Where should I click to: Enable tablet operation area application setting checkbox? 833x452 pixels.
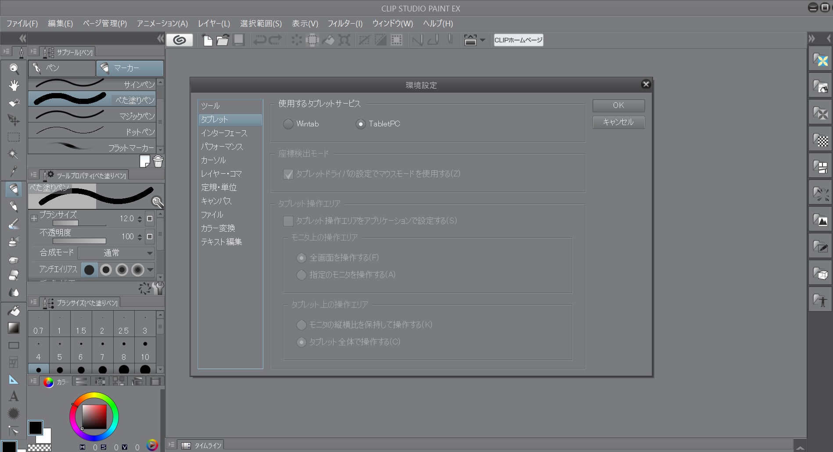[x=288, y=221]
